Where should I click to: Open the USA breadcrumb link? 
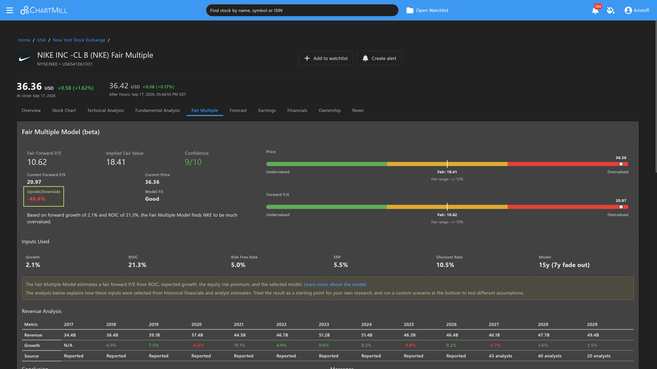coord(42,40)
